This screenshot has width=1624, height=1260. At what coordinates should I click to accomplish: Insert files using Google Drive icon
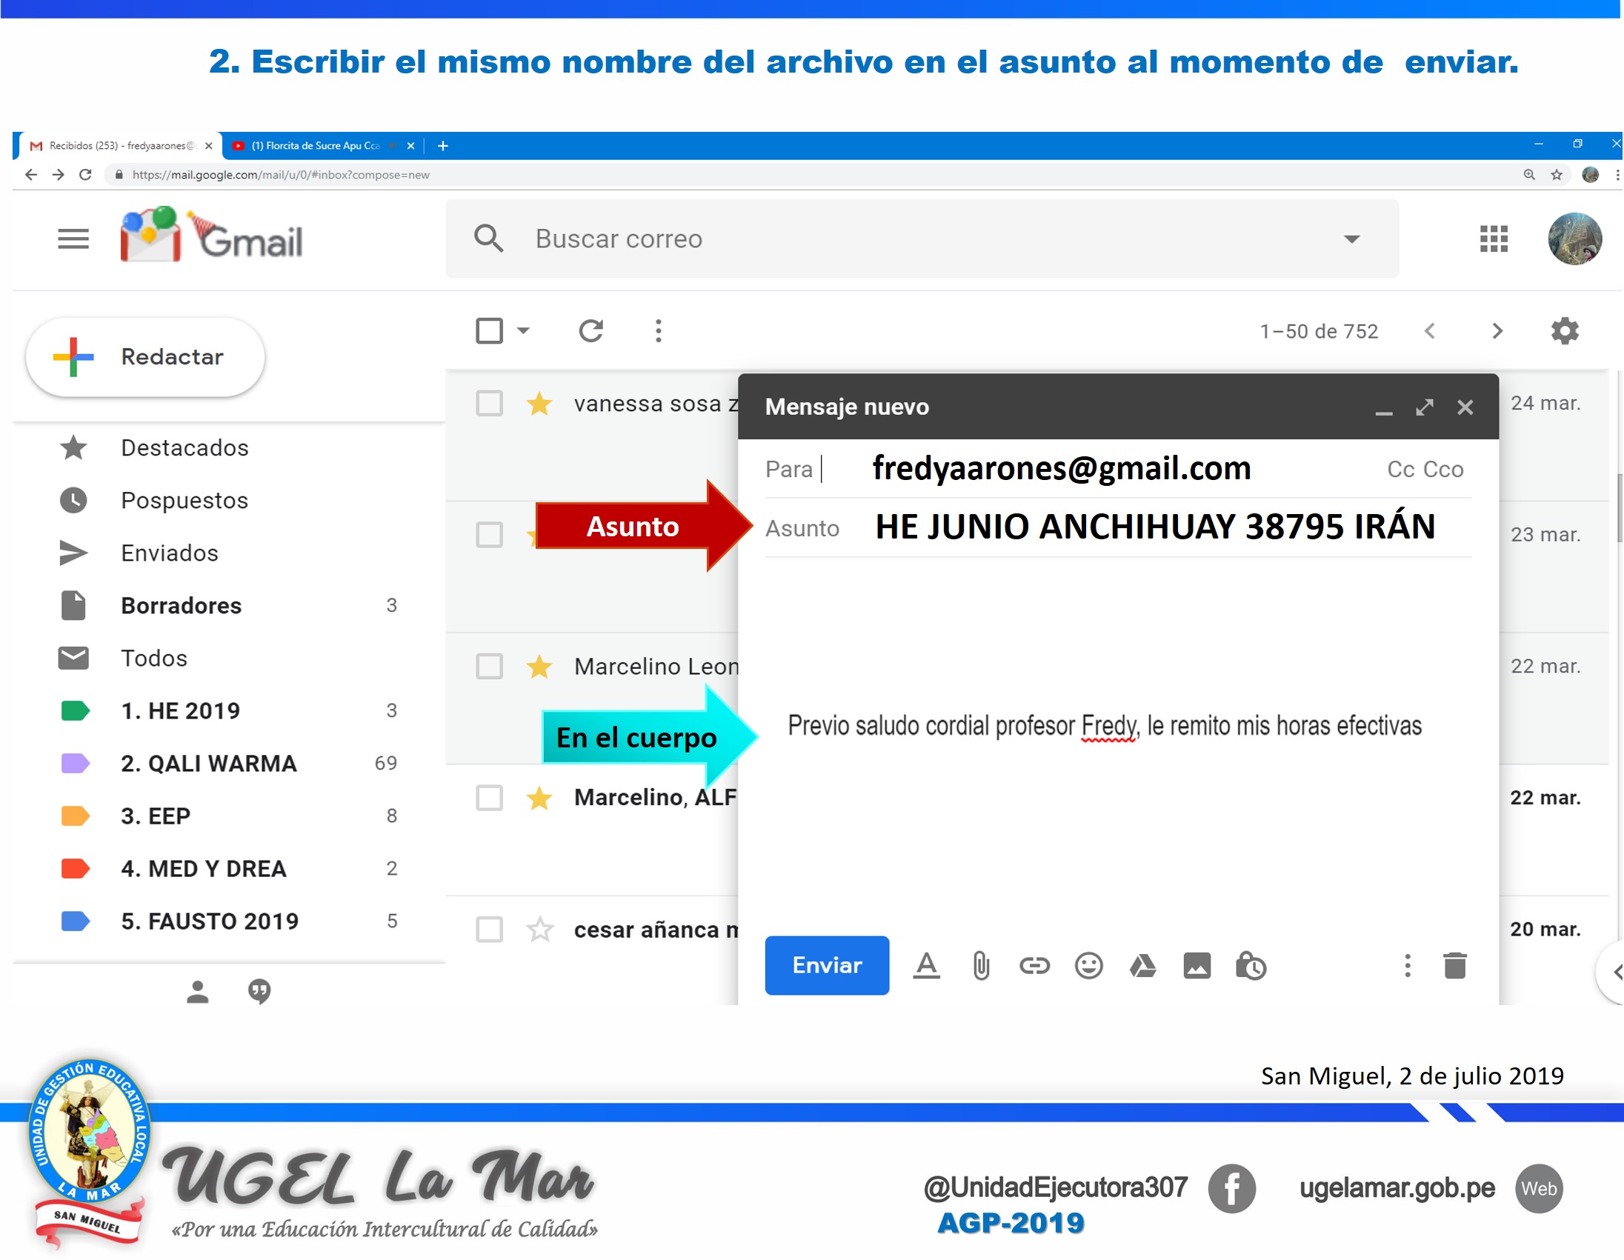pos(1143,966)
